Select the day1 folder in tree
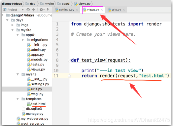 pyautogui.click(x=19, y=20)
